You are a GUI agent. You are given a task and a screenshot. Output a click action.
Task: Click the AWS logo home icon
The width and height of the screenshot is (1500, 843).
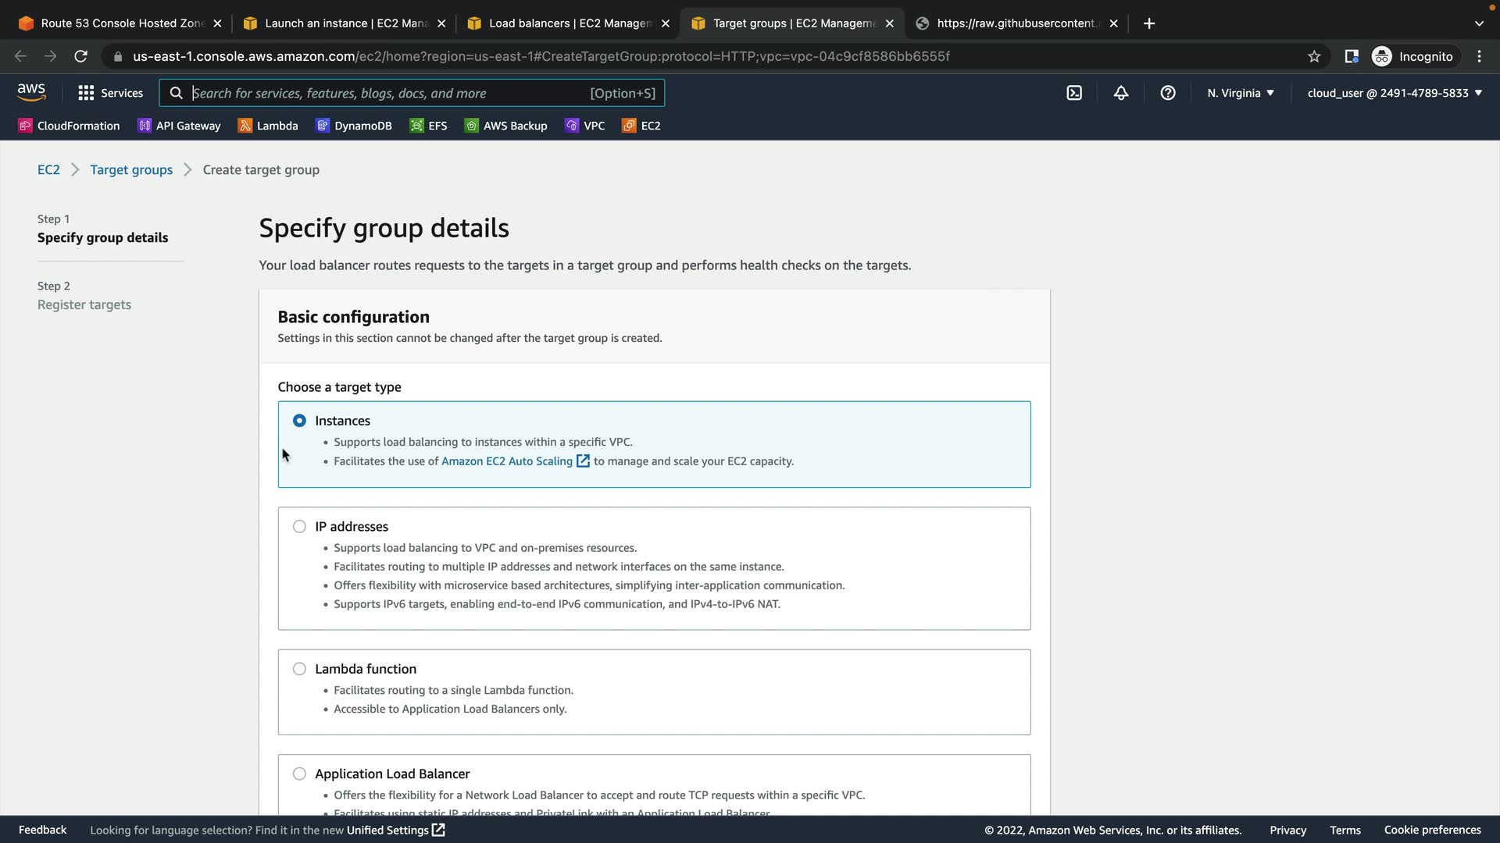click(x=31, y=92)
